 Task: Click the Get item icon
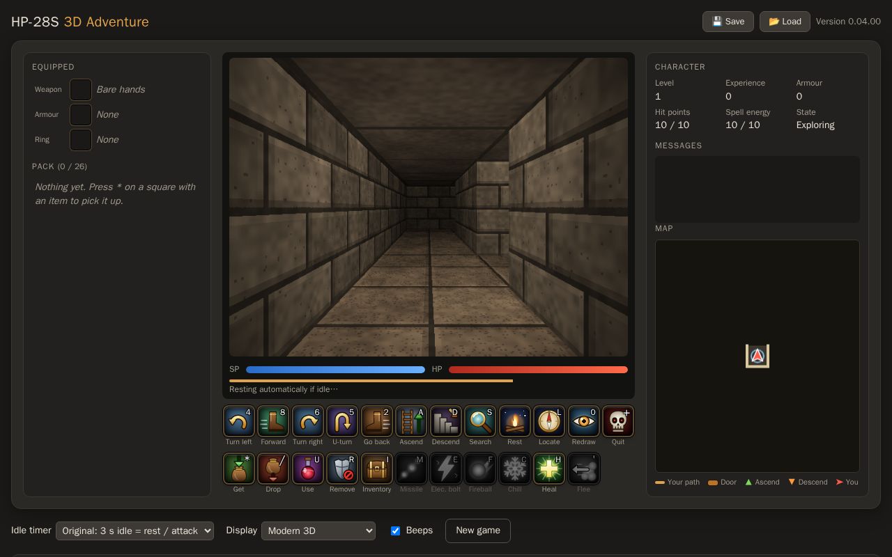click(238, 469)
